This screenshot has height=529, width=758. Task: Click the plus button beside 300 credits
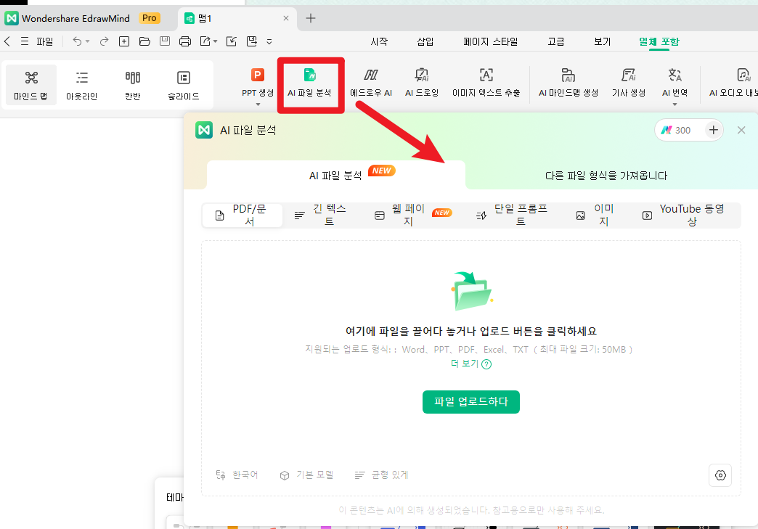(x=714, y=130)
